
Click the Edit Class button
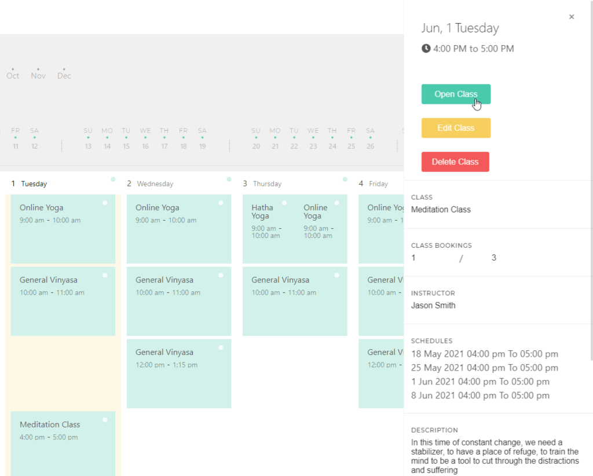point(456,128)
